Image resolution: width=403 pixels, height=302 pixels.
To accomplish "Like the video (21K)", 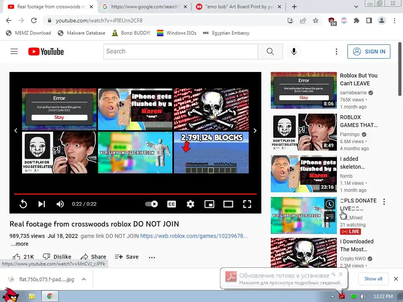I will tap(23, 257).
